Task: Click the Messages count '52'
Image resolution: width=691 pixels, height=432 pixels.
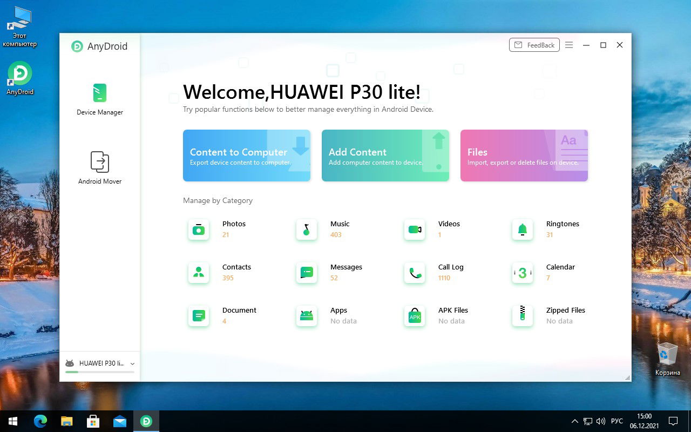Action: point(334,278)
